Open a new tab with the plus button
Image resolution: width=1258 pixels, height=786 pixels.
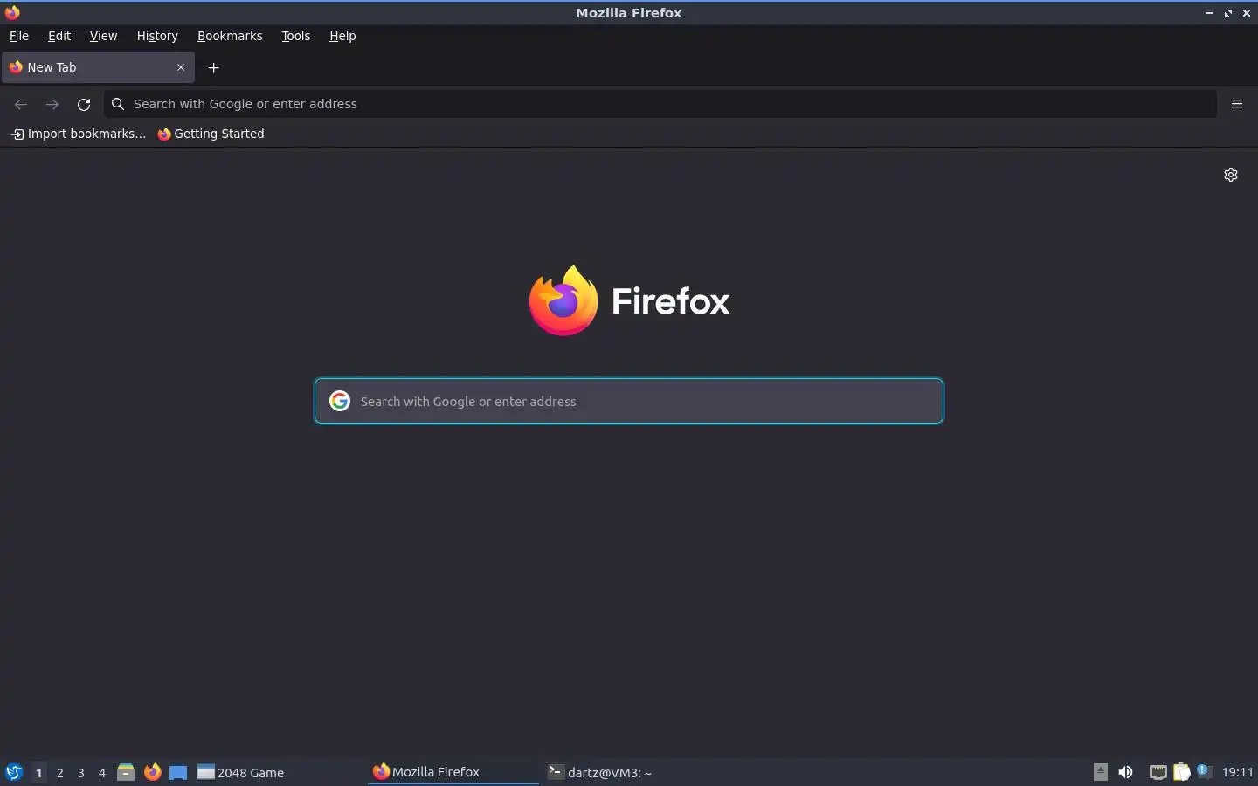[214, 67]
